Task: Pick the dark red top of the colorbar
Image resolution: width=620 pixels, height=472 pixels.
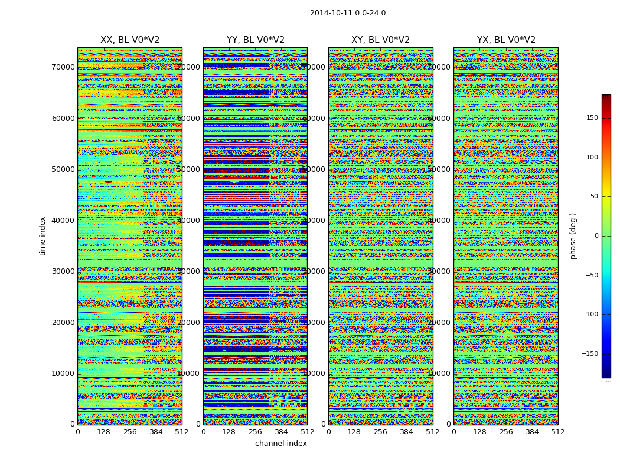Action: pyautogui.click(x=606, y=98)
